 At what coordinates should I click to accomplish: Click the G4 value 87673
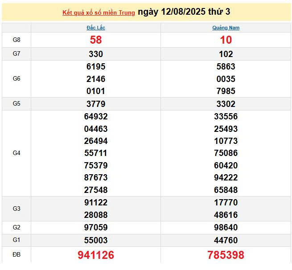tap(96, 178)
